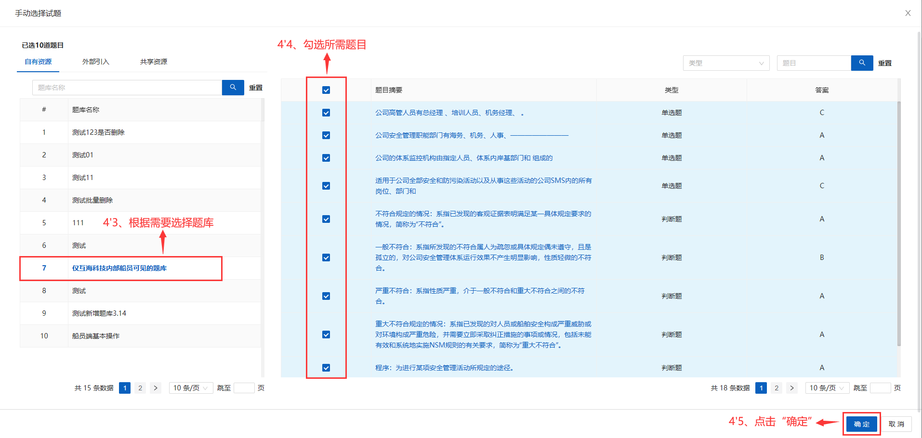Screen dimensions: 922x438
Task: Open question link 严重不符合
Action: tap(480, 296)
